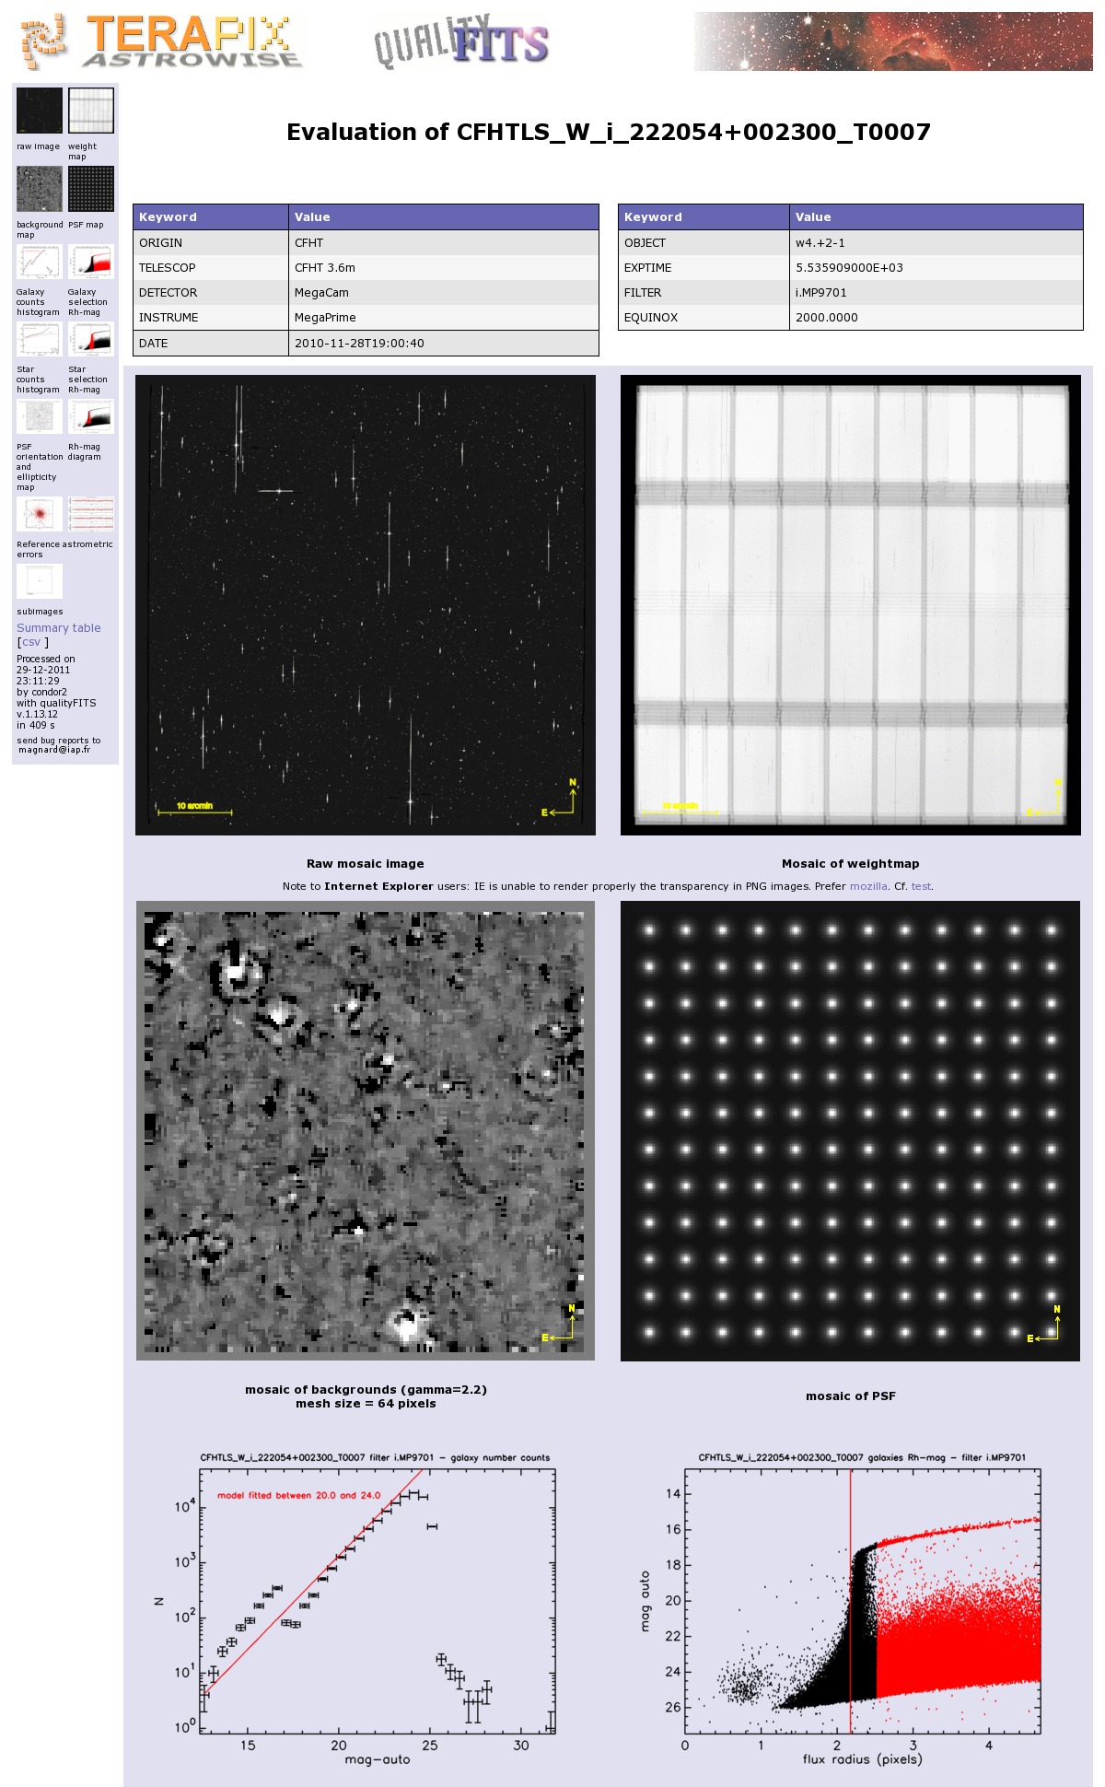
Task: Select the 'MegaPrime' instrument value
Action: (x=444, y=318)
